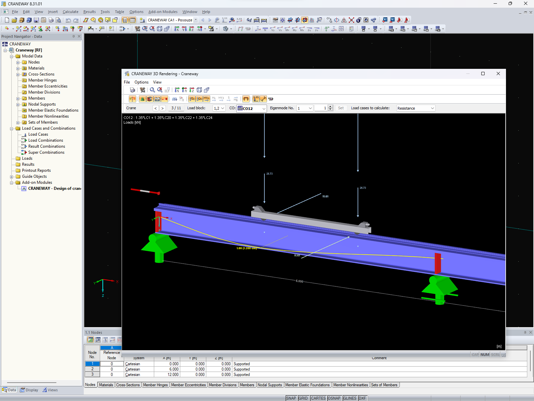534x401 pixels.
Task: Expand the Cross-Sections tree item
Action: coord(18,75)
